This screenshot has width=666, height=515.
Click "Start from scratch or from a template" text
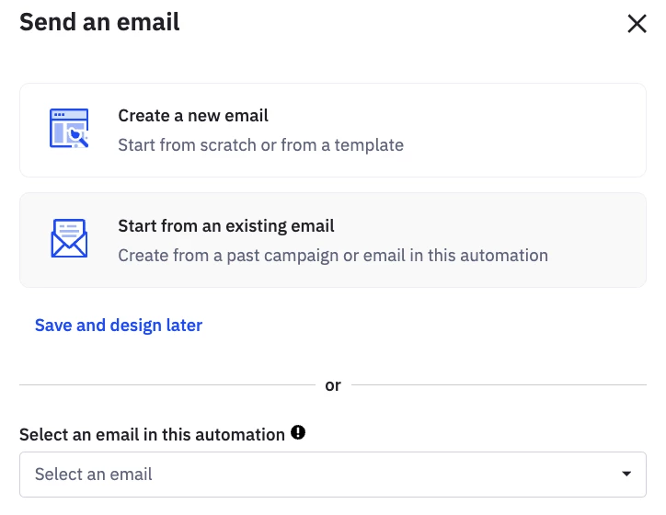pos(260,145)
